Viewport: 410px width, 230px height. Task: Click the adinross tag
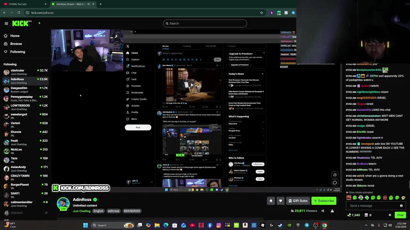113,211
